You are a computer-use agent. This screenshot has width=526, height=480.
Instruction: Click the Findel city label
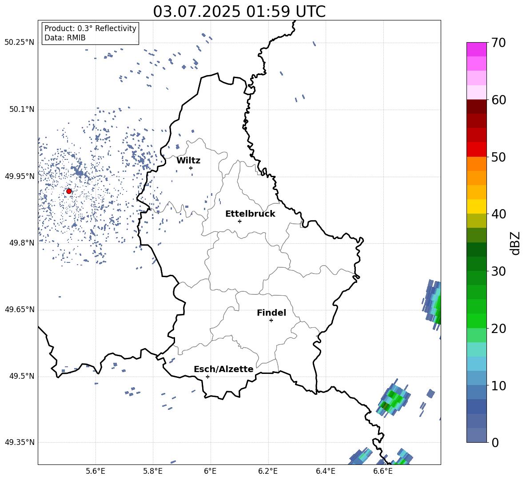click(271, 313)
